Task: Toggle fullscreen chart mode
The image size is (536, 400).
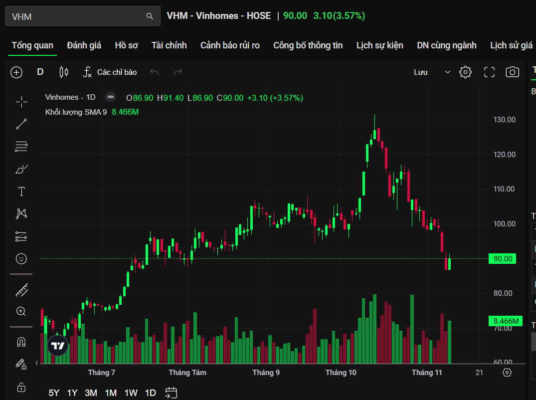Action: click(x=489, y=72)
